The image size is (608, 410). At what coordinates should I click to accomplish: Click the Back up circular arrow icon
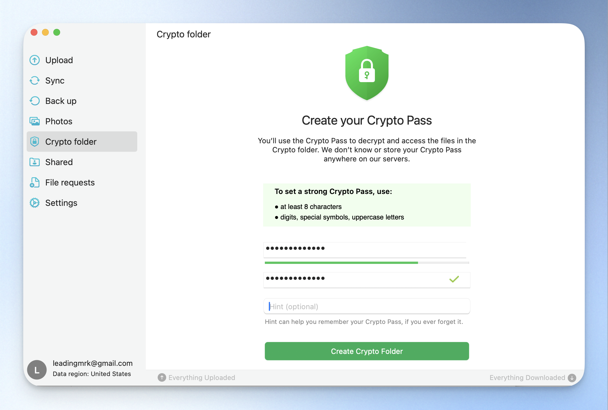(35, 101)
